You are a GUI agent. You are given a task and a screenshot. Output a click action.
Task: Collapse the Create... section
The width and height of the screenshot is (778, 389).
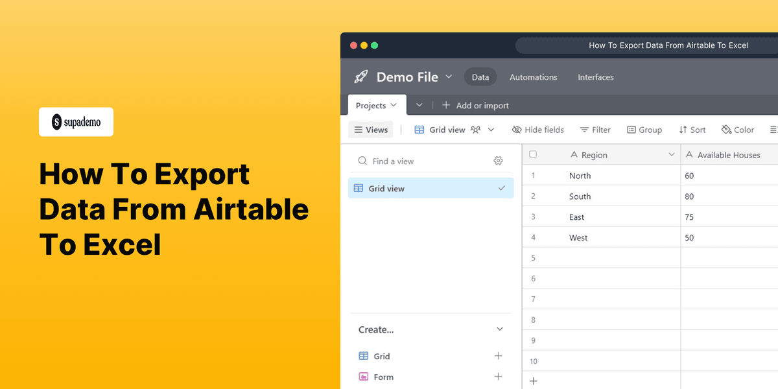pos(499,329)
